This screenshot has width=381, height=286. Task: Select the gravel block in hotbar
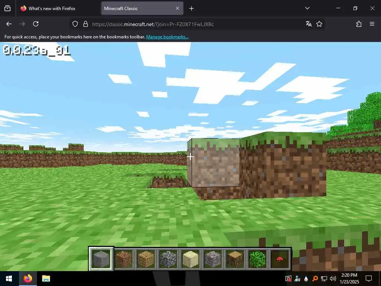(213, 259)
